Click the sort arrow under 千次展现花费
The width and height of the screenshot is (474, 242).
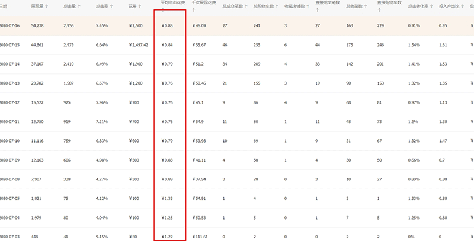[x=195, y=10]
